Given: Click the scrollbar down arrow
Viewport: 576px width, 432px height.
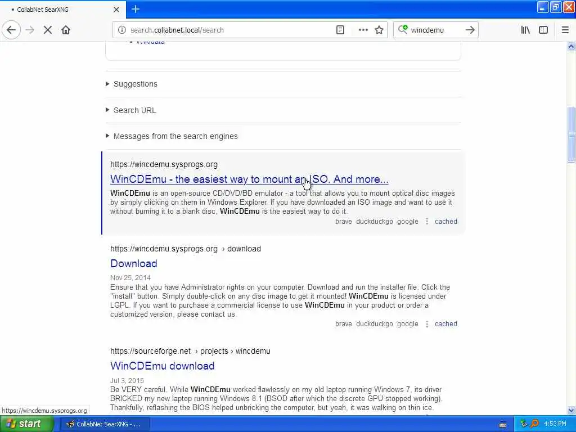Looking at the screenshot, I should pyautogui.click(x=571, y=410).
